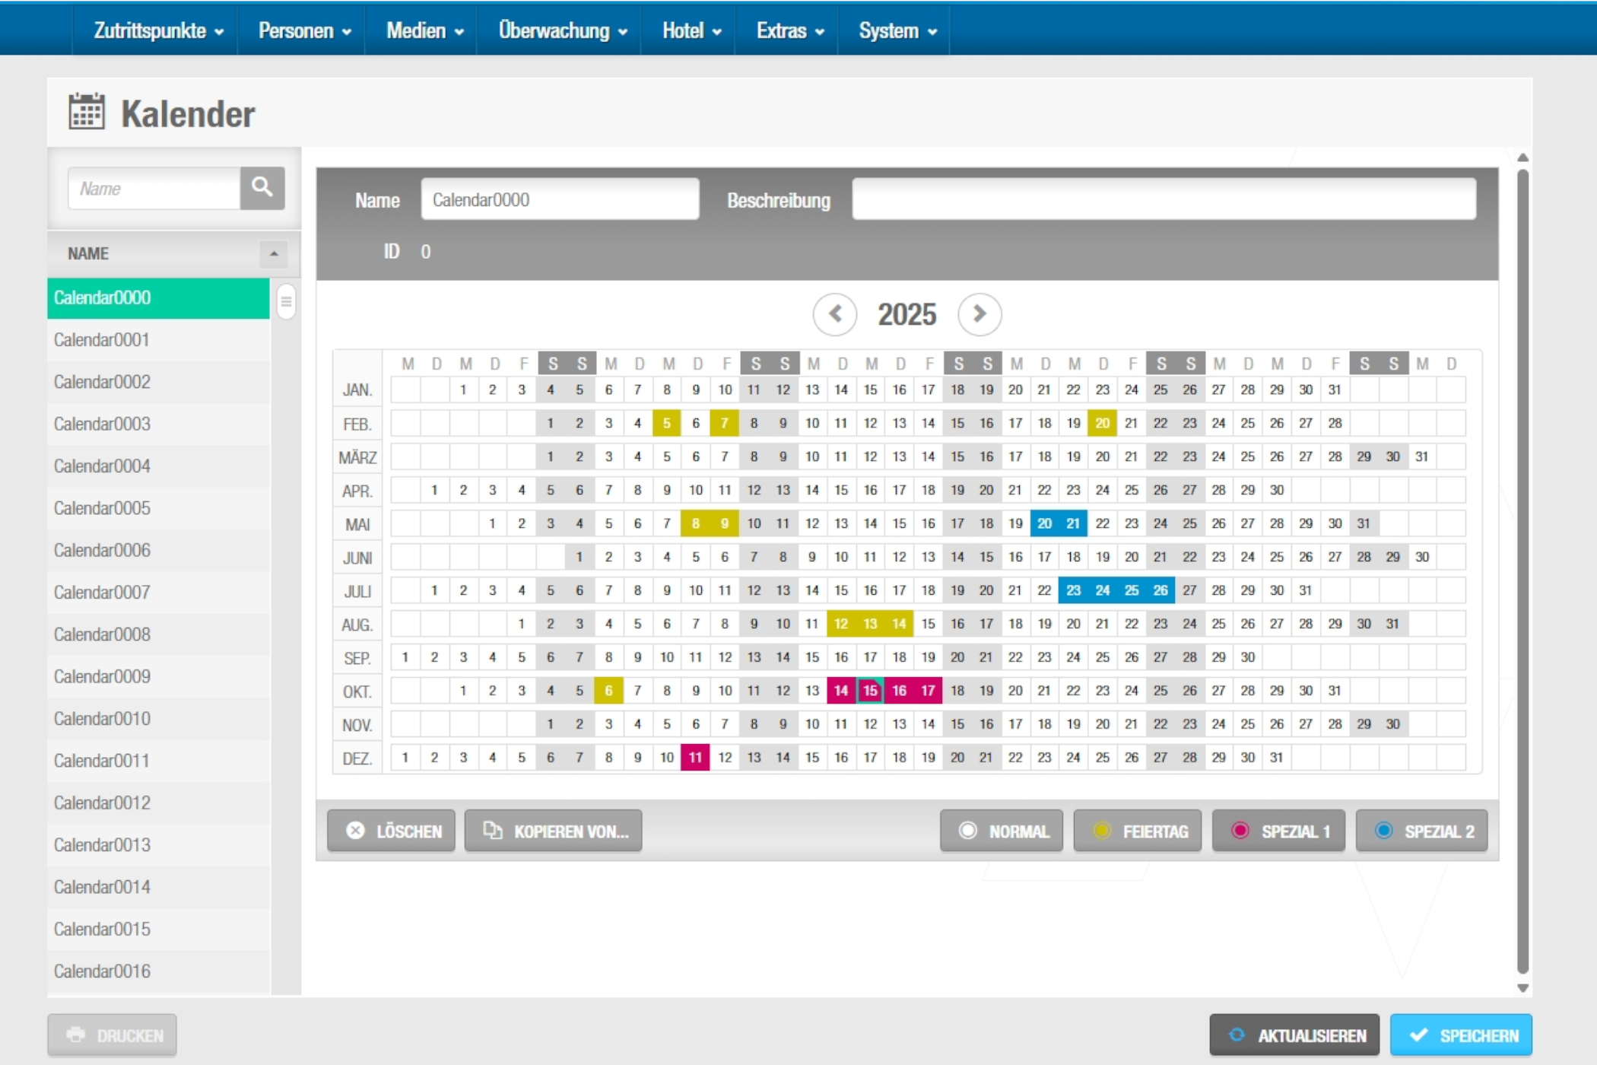Open the System menu

(897, 30)
